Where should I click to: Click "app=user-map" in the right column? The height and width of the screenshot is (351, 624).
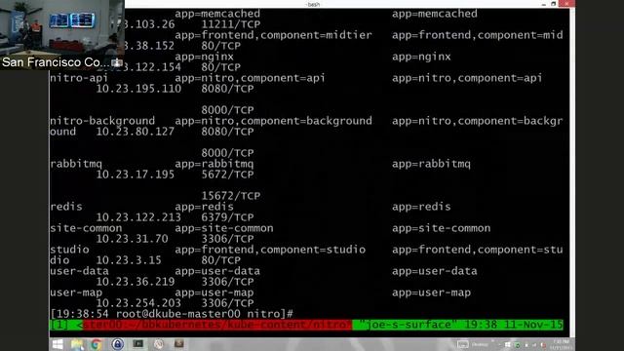[431, 292]
